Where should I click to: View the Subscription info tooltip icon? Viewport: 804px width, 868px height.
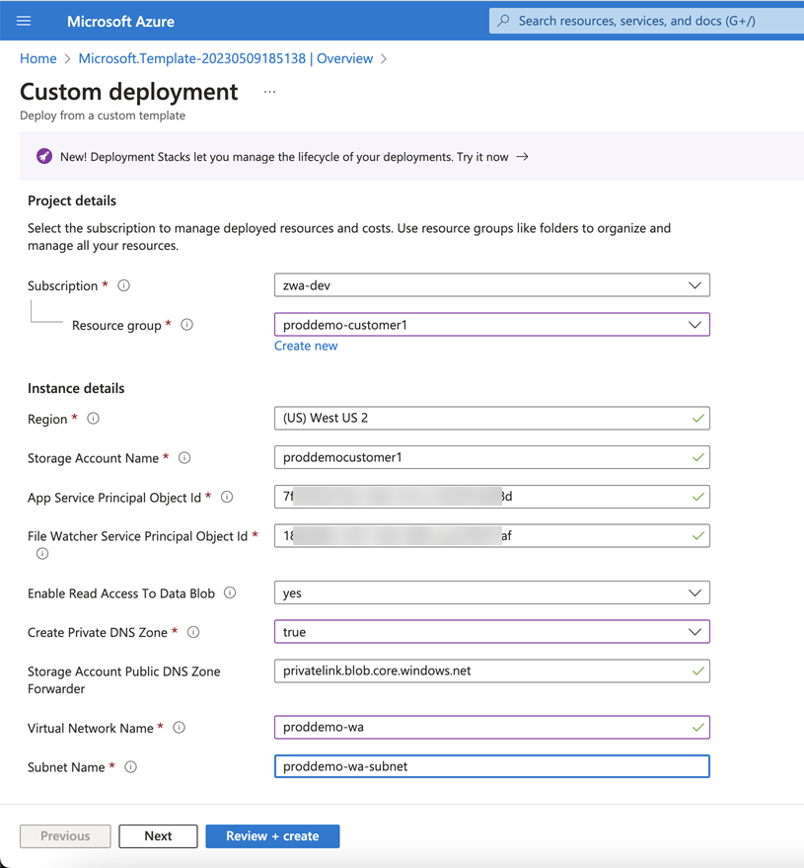[x=122, y=285]
